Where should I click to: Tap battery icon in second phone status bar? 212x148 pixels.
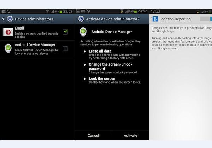(135, 11)
